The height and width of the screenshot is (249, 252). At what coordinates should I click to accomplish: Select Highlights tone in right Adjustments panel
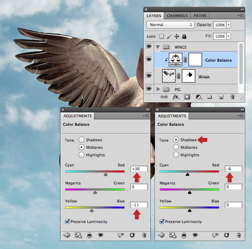pos(176,155)
